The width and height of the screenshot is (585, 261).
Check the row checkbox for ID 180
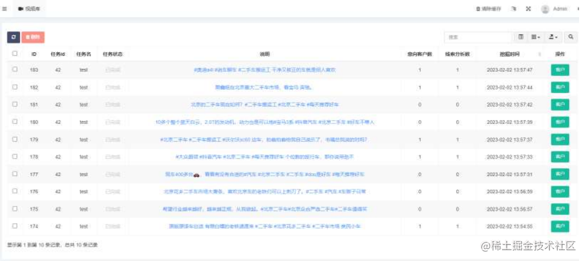tap(15, 122)
